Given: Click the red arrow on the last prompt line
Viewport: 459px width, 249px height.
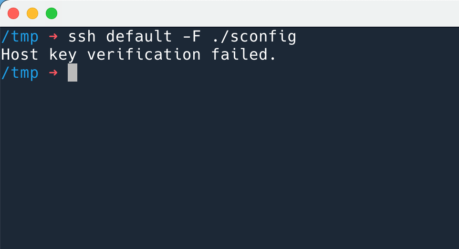Looking at the screenshot, I should (x=53, y=73).
